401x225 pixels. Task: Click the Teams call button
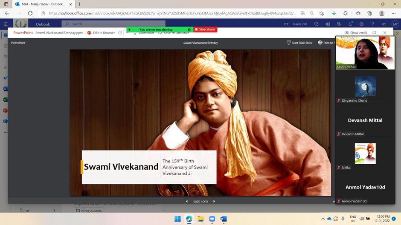pyautogui.click(x=296, y=24)
